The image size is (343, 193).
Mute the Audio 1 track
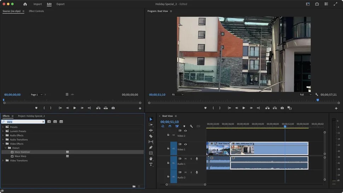[185, 159]
